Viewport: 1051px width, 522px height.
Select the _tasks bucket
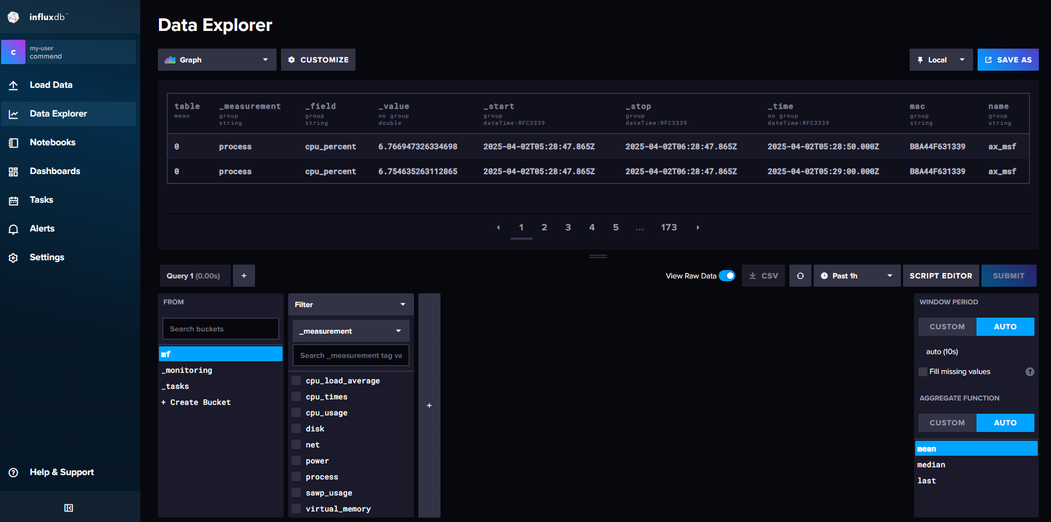221,386
